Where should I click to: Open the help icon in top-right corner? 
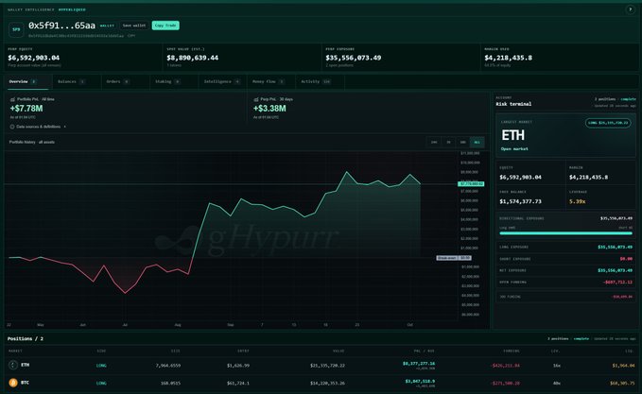[x=630, y=9]
